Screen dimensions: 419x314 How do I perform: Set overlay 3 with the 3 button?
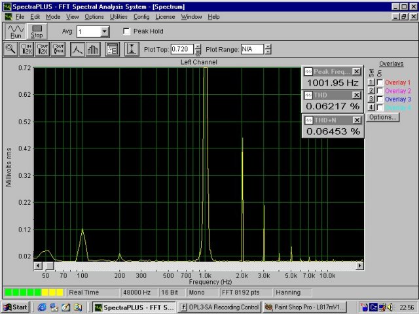[x=371, y=99]
